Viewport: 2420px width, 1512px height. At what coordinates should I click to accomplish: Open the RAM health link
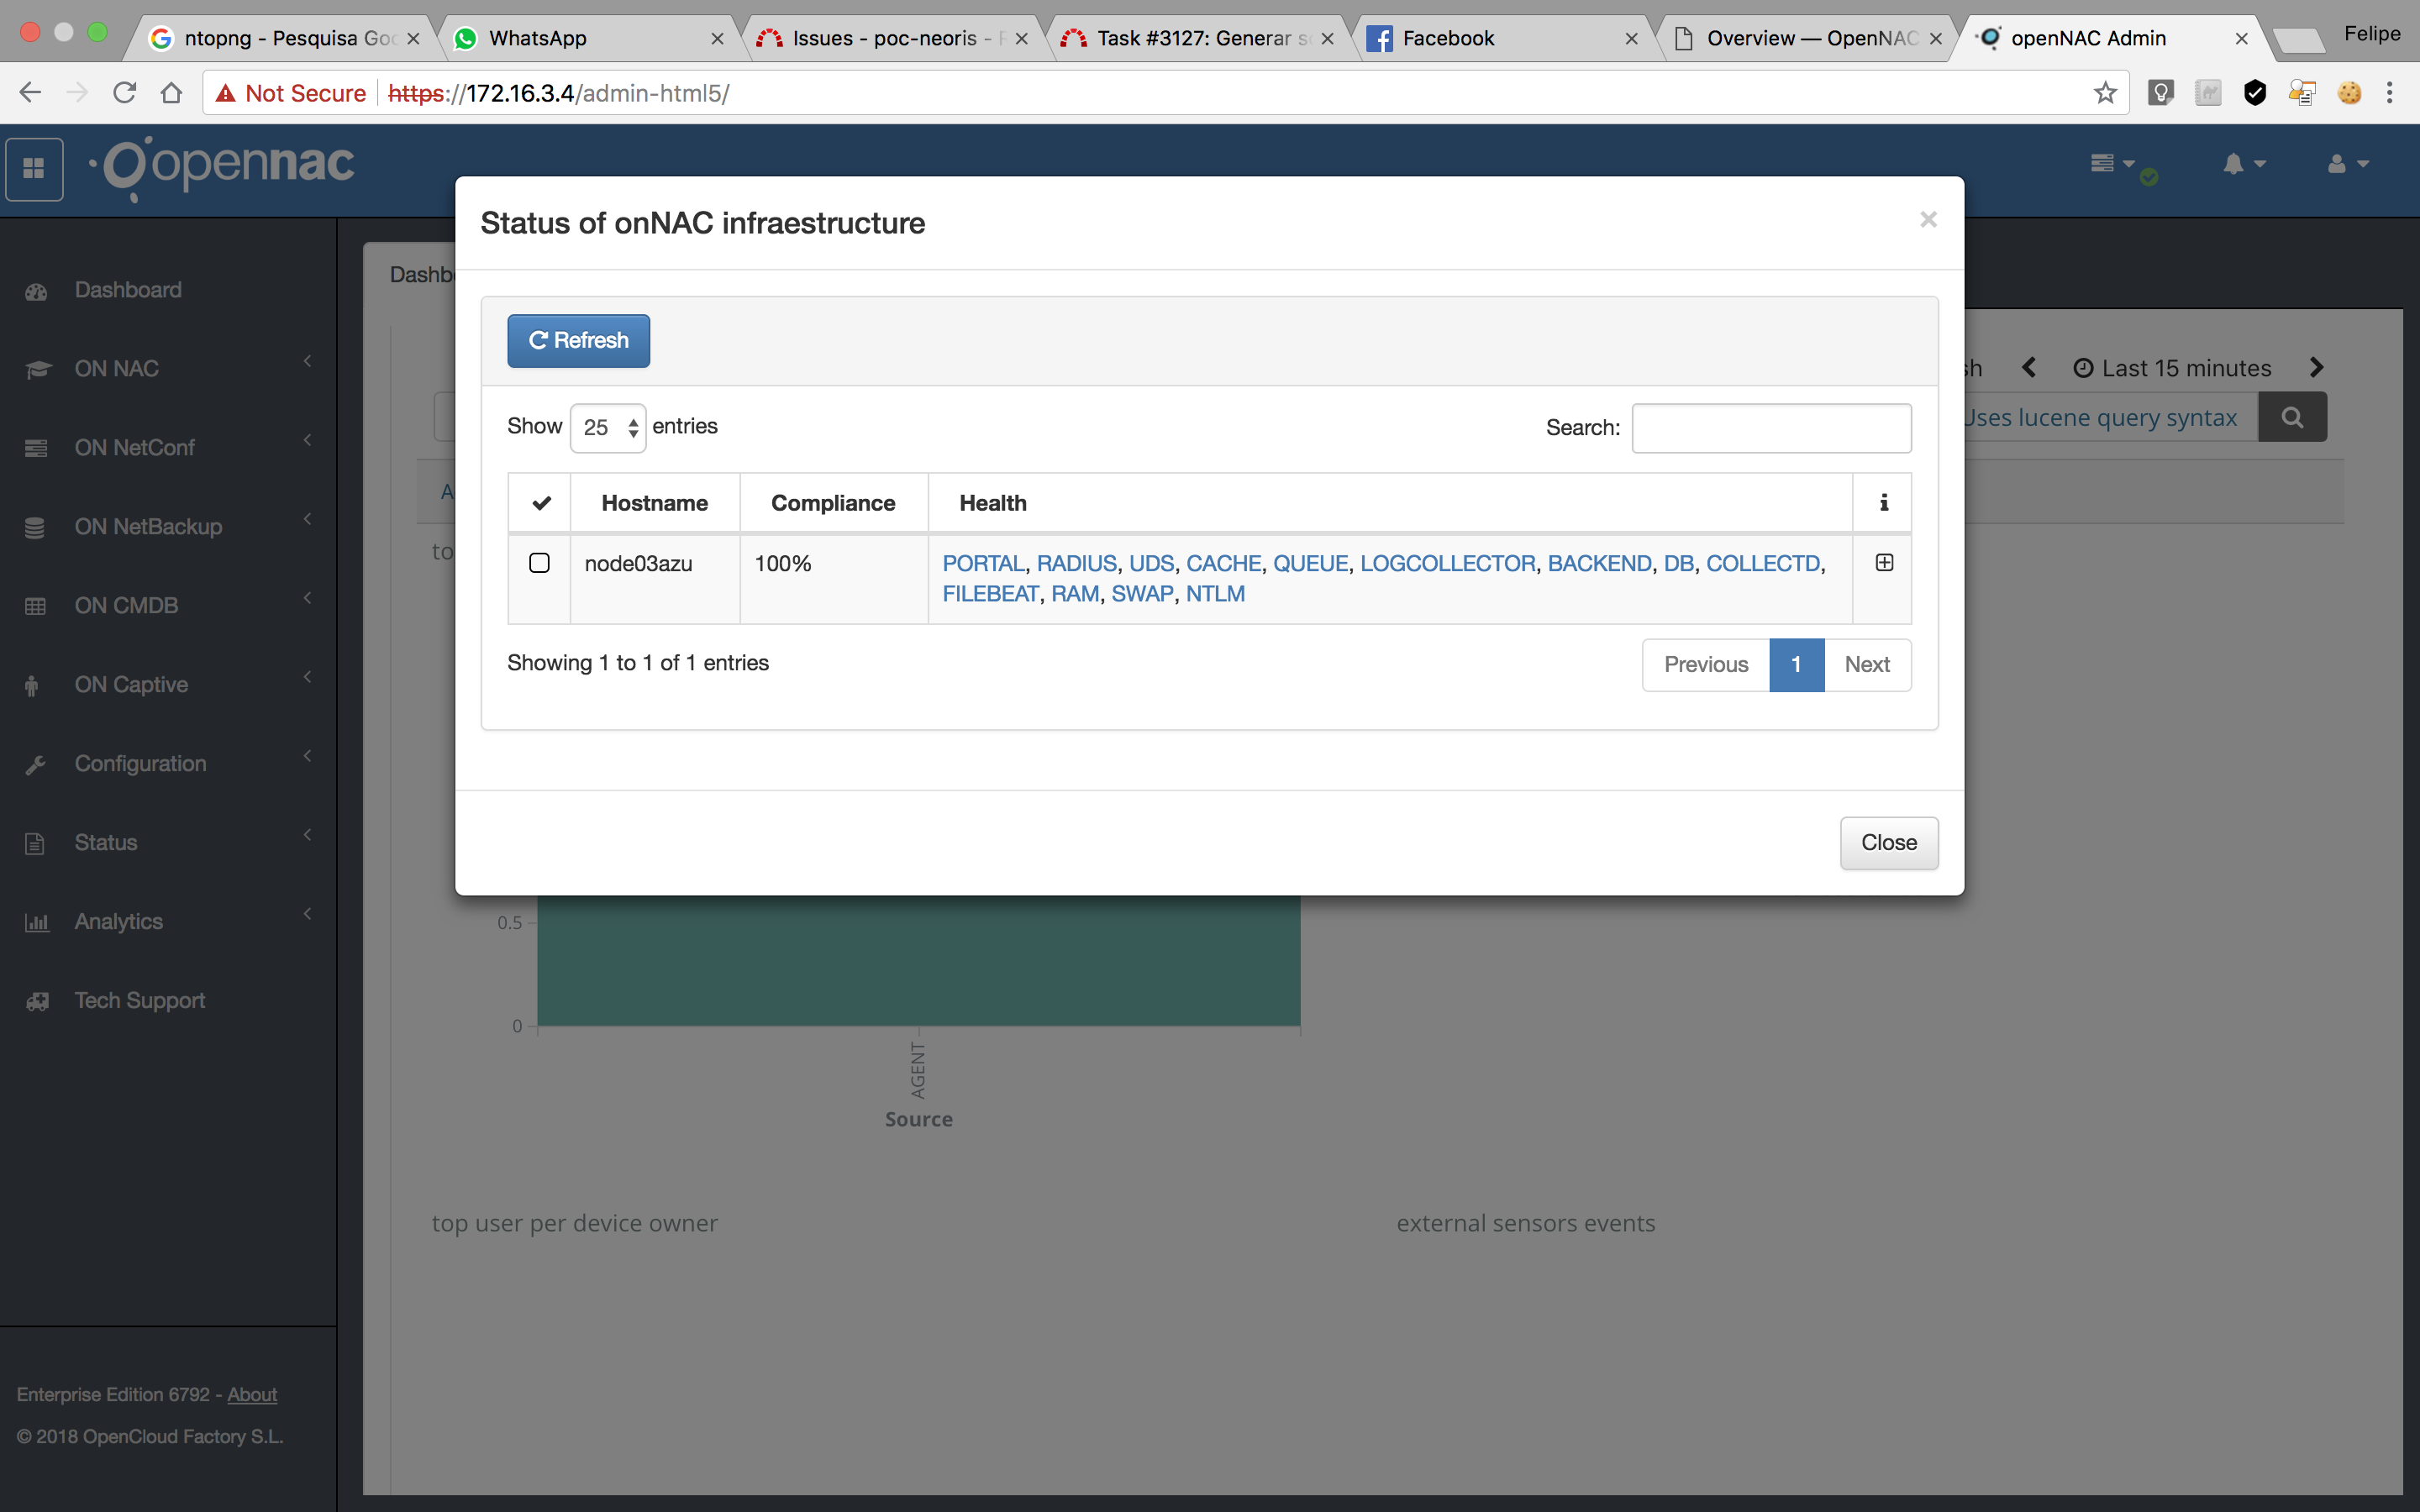pyautogui.click(x=1075, y=594)
